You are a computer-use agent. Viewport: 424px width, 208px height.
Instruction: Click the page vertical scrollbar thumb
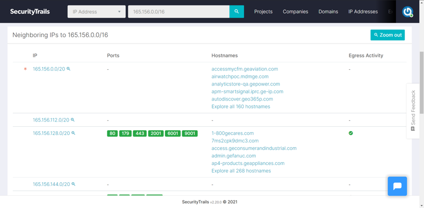(x=421, y=82)
